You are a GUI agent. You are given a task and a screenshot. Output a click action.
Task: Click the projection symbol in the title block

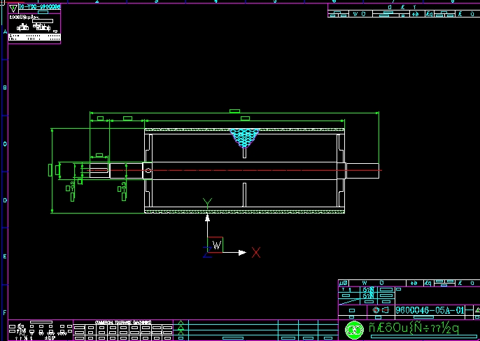point(381,310)
